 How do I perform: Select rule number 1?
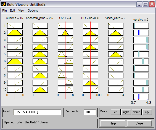coord(5,26)
